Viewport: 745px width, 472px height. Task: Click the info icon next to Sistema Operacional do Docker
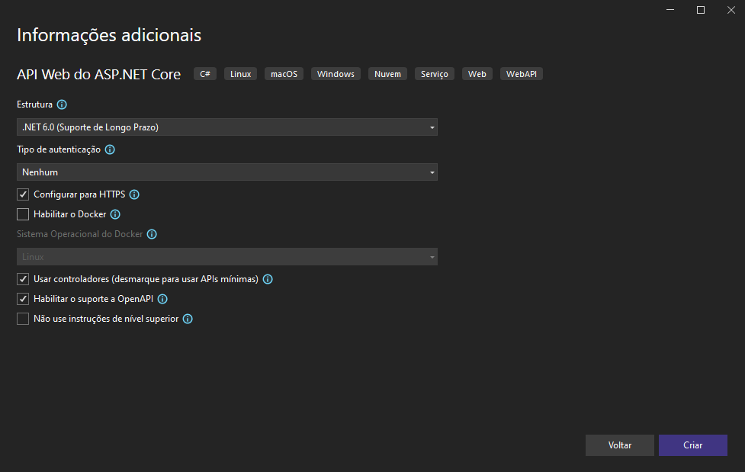[152, 234]
